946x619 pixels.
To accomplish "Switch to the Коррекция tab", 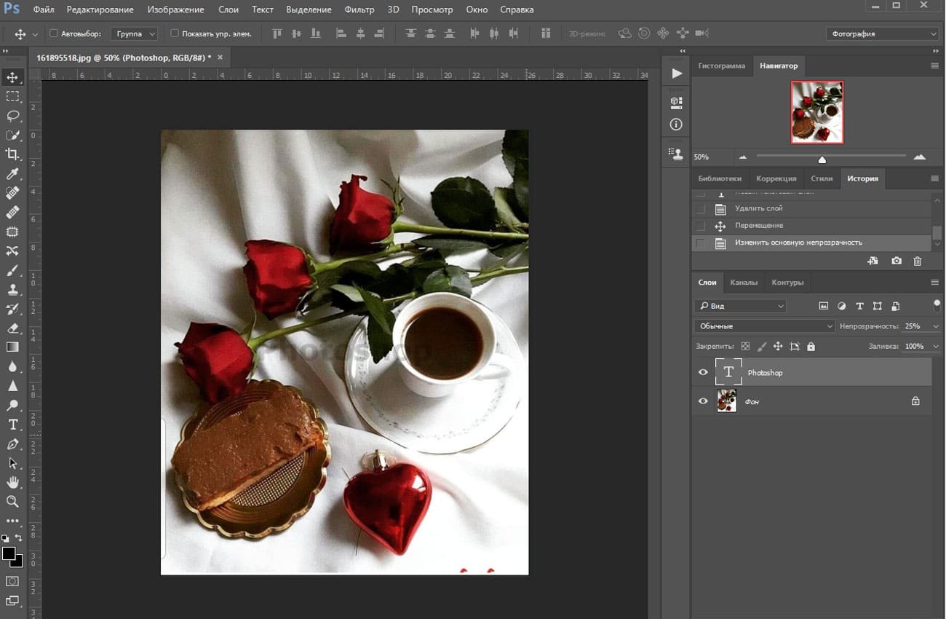I will click(776, 178).
